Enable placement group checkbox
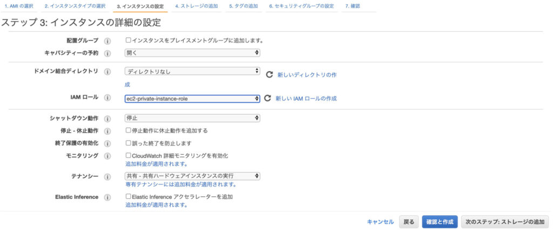The image size is (553, 234). pos(129,40)
